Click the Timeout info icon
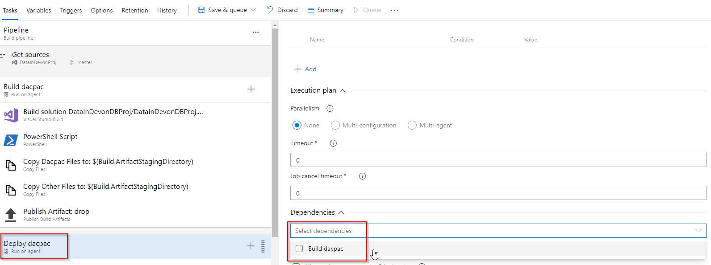 (x=333, y=143)
